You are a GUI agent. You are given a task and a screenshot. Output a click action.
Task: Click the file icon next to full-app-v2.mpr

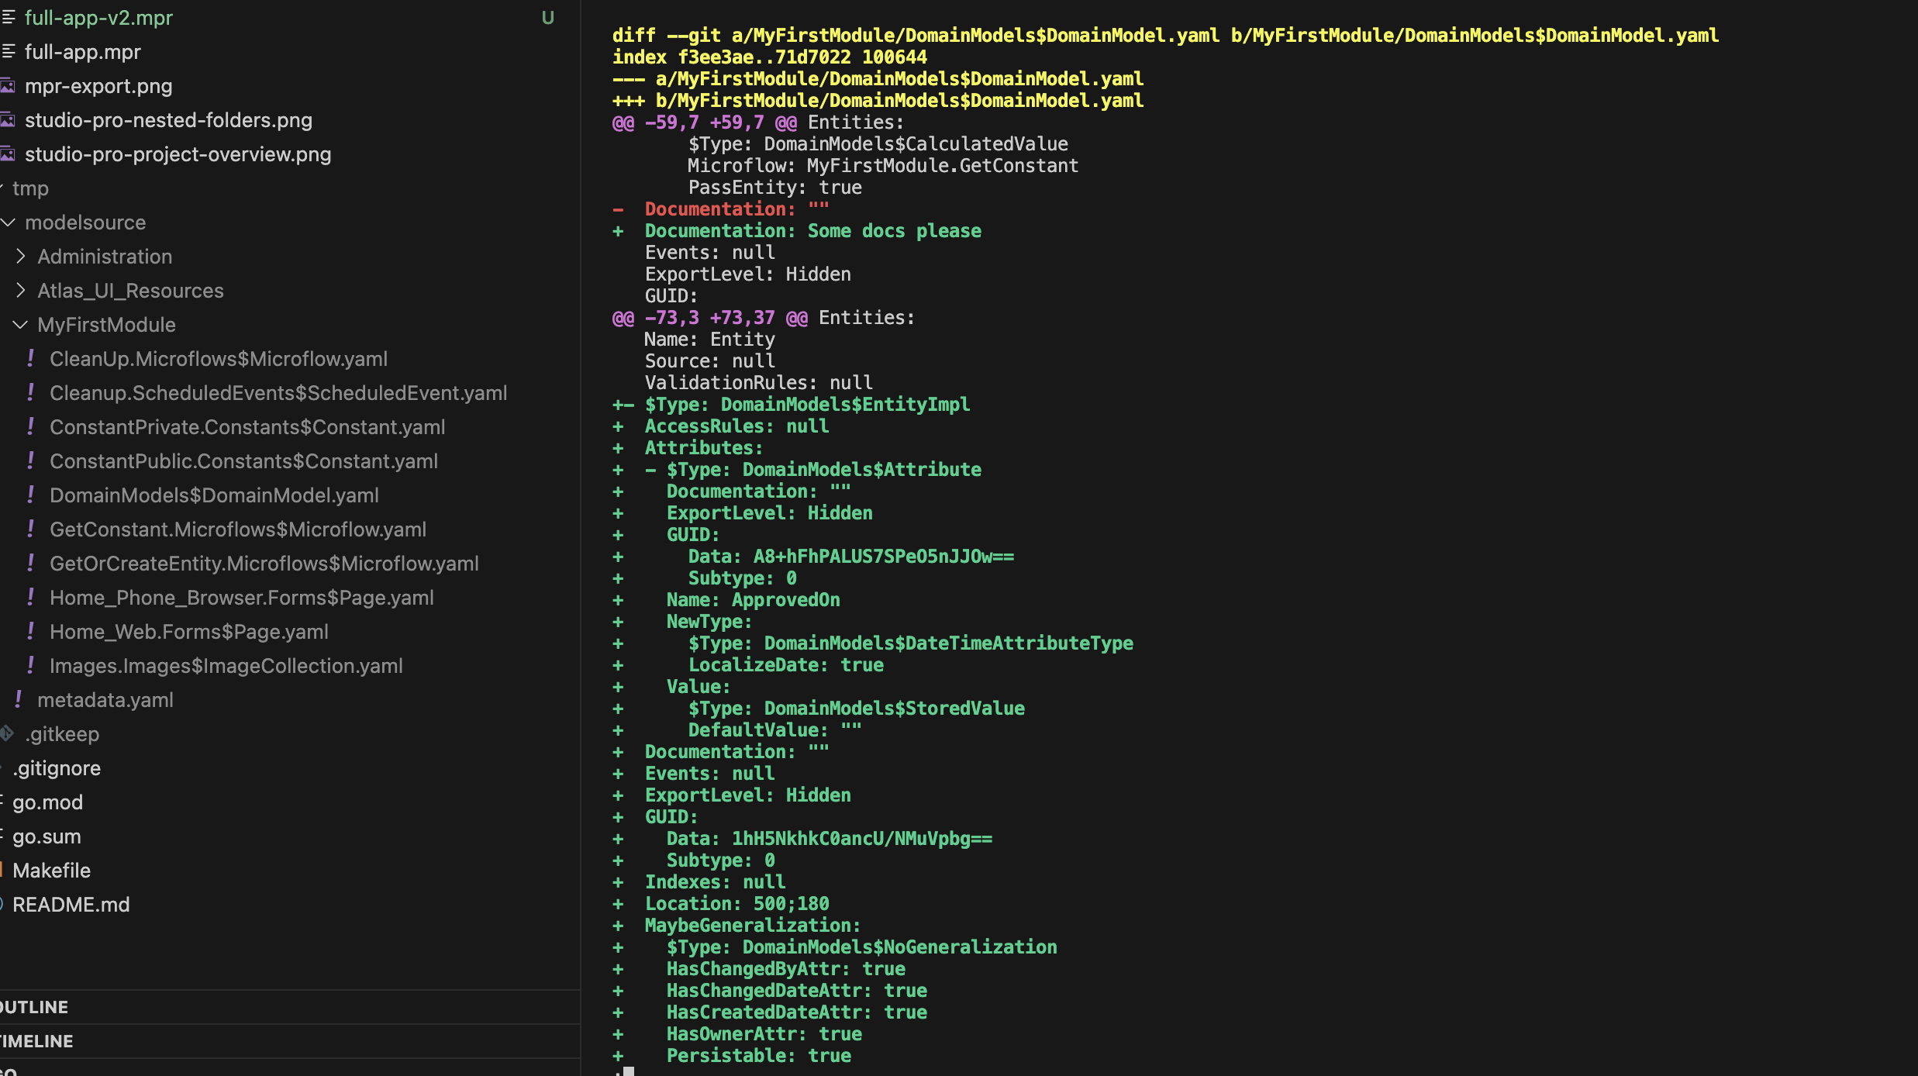9,17
